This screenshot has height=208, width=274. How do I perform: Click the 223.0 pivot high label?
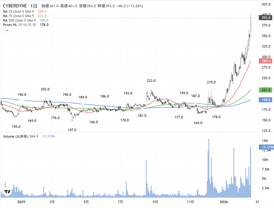[151, 81]
